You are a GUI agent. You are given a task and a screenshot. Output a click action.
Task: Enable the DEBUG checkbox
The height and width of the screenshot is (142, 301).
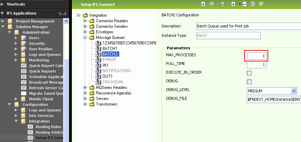[249, 82]
